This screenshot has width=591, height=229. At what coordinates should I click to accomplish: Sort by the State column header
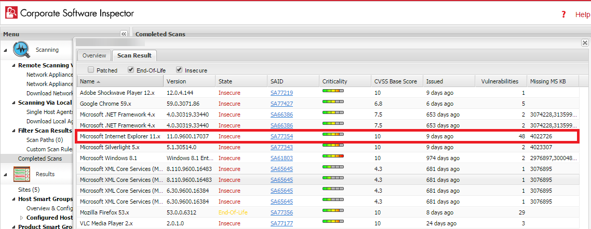click(241, 81)
